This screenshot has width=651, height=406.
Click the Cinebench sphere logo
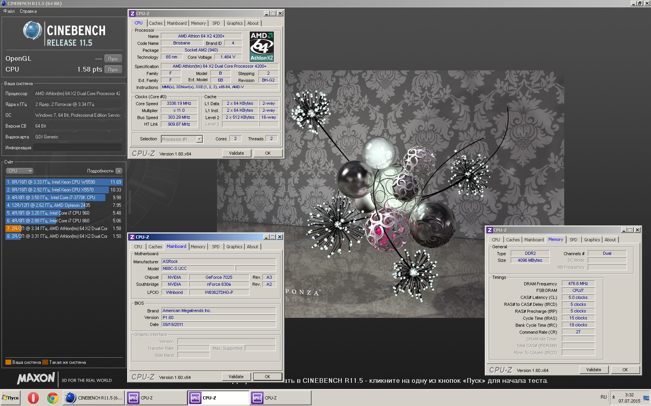tap(33, 31)
